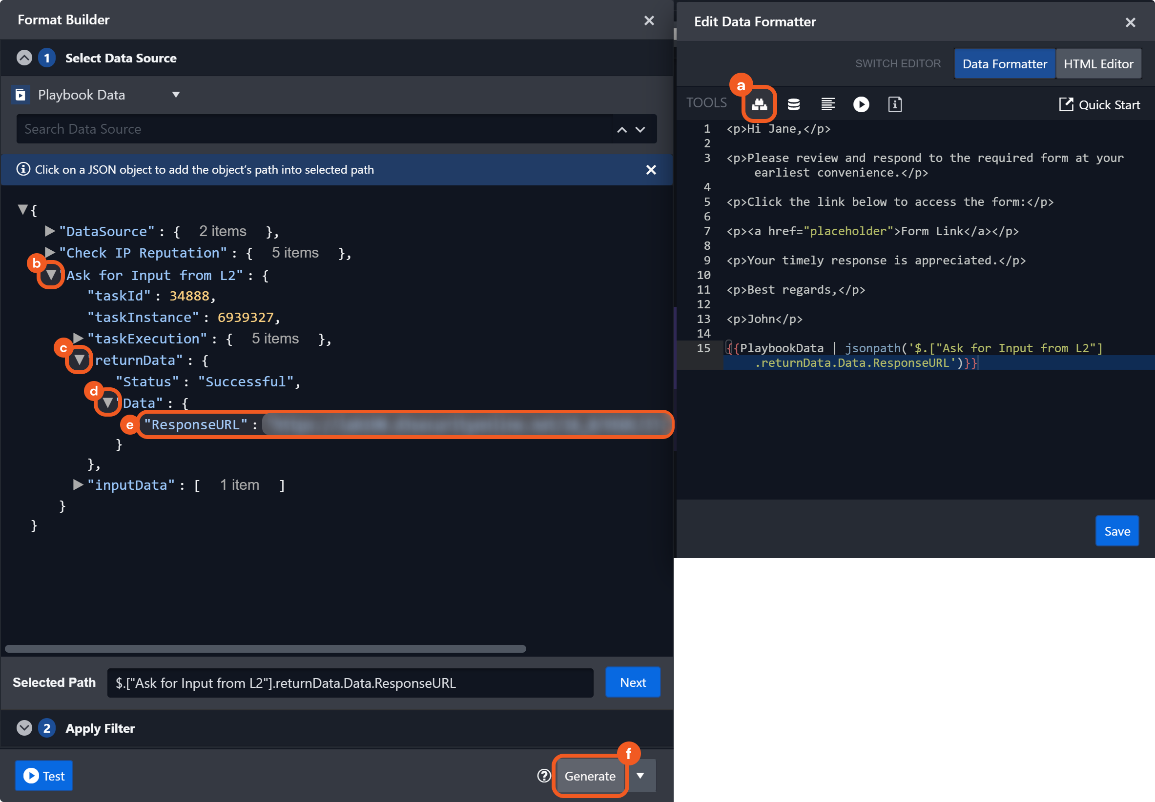Go to next search result arrow

(640, 130)
